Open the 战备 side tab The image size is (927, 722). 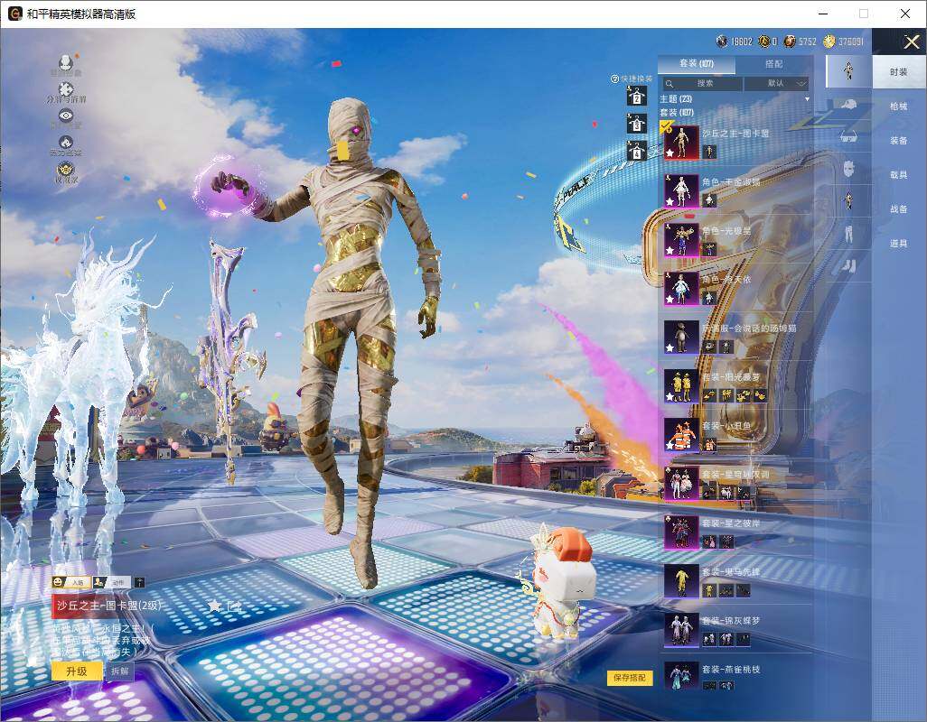click(899, 209)
